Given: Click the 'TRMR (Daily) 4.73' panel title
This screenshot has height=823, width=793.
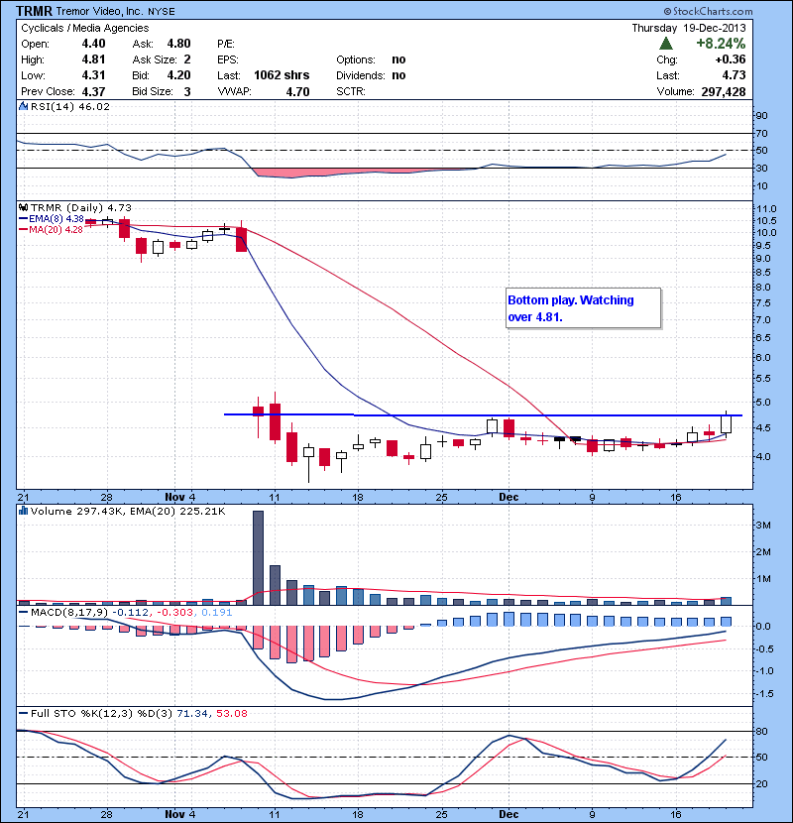Looking at the screenshot, I should click(81, 208).
